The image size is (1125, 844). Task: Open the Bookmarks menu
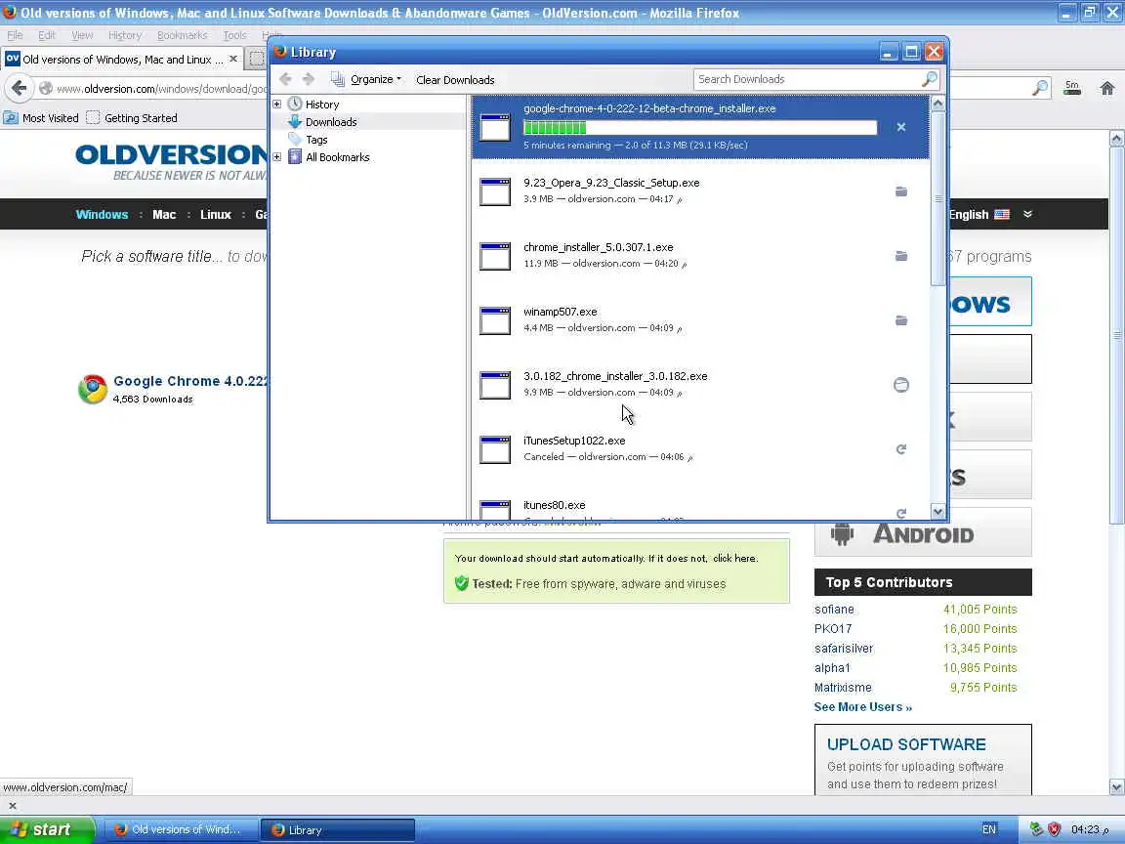(x=182, y=35)
